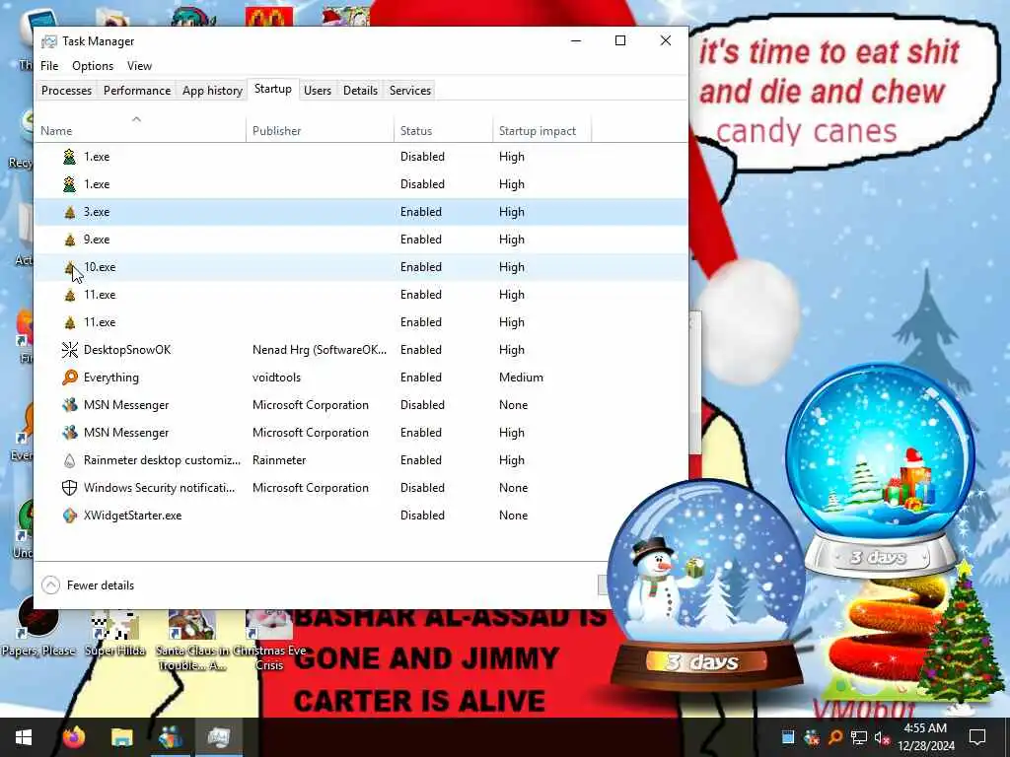Click the 3.exe name text
This screenshot has height=757, width=1010.
97,212
